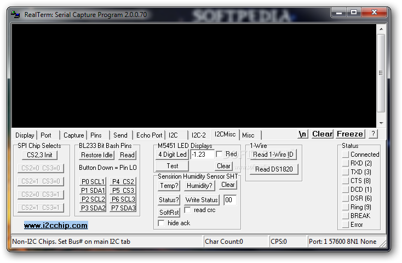
Task: Click the Read 1-Wire ID button
Action: pyautogui.click(x=273, y=155)
